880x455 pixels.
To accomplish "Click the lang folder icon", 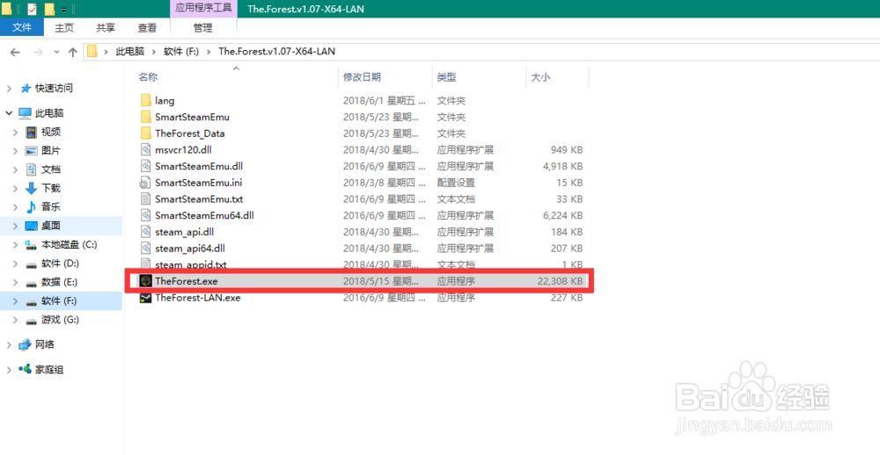I will click(146, 100).
